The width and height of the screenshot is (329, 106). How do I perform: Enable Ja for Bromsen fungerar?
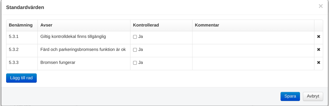tap(135, 63)
